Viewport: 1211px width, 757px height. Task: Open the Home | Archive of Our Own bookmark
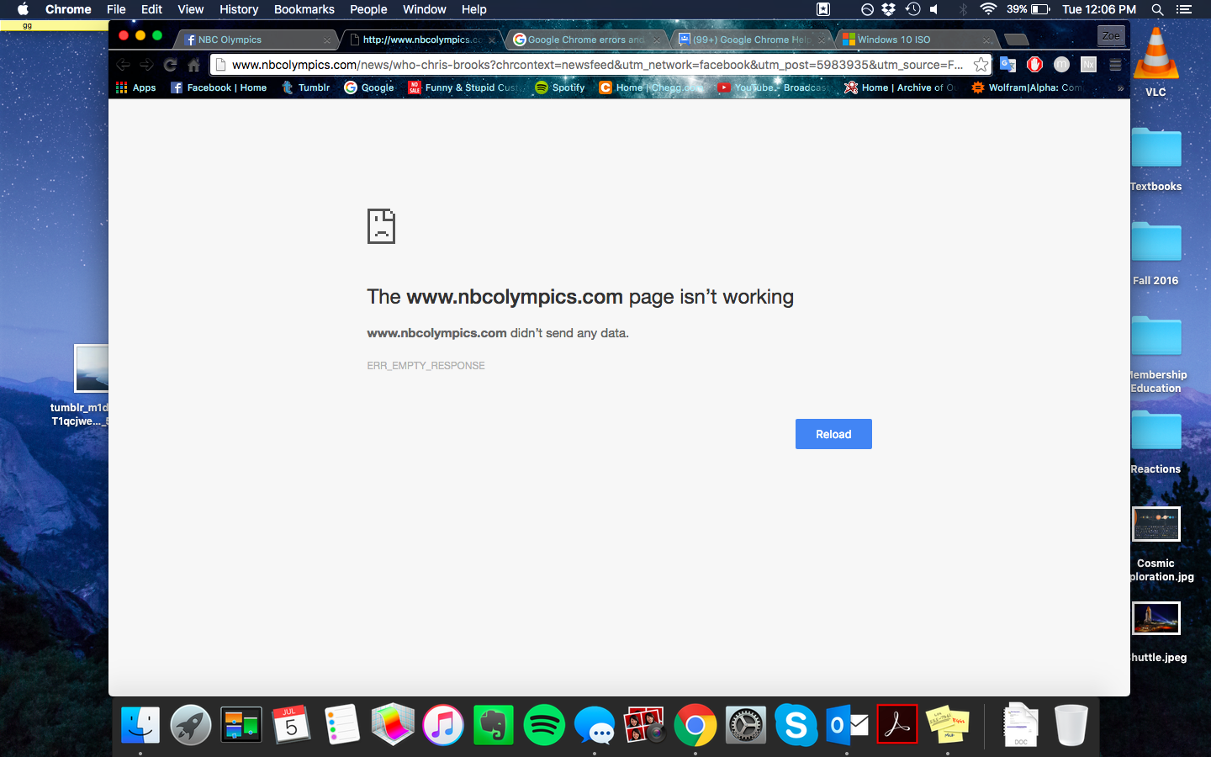click(902, 87)
